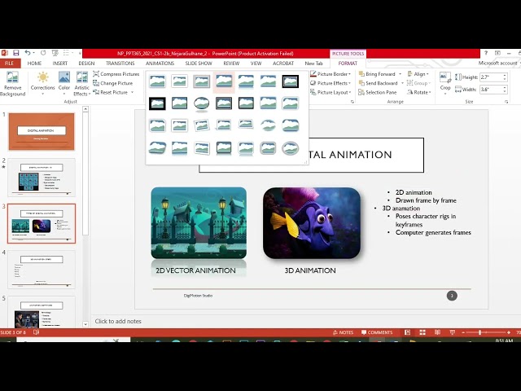Viewport: 521px width, 391px height.
Task: Click the 2D VECTOR ANIMATION caption
Action: (x=195, y=270)
